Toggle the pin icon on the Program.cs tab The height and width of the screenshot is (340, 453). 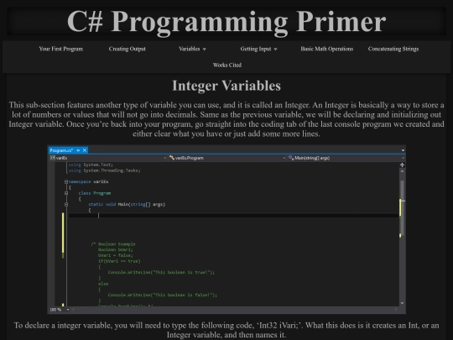pos(78,150)
